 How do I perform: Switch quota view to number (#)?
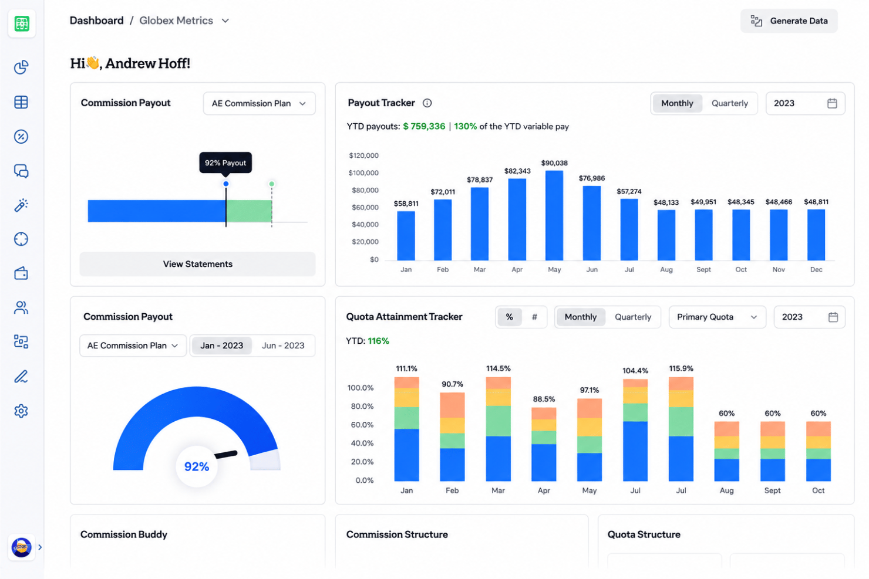pos(534,317)
